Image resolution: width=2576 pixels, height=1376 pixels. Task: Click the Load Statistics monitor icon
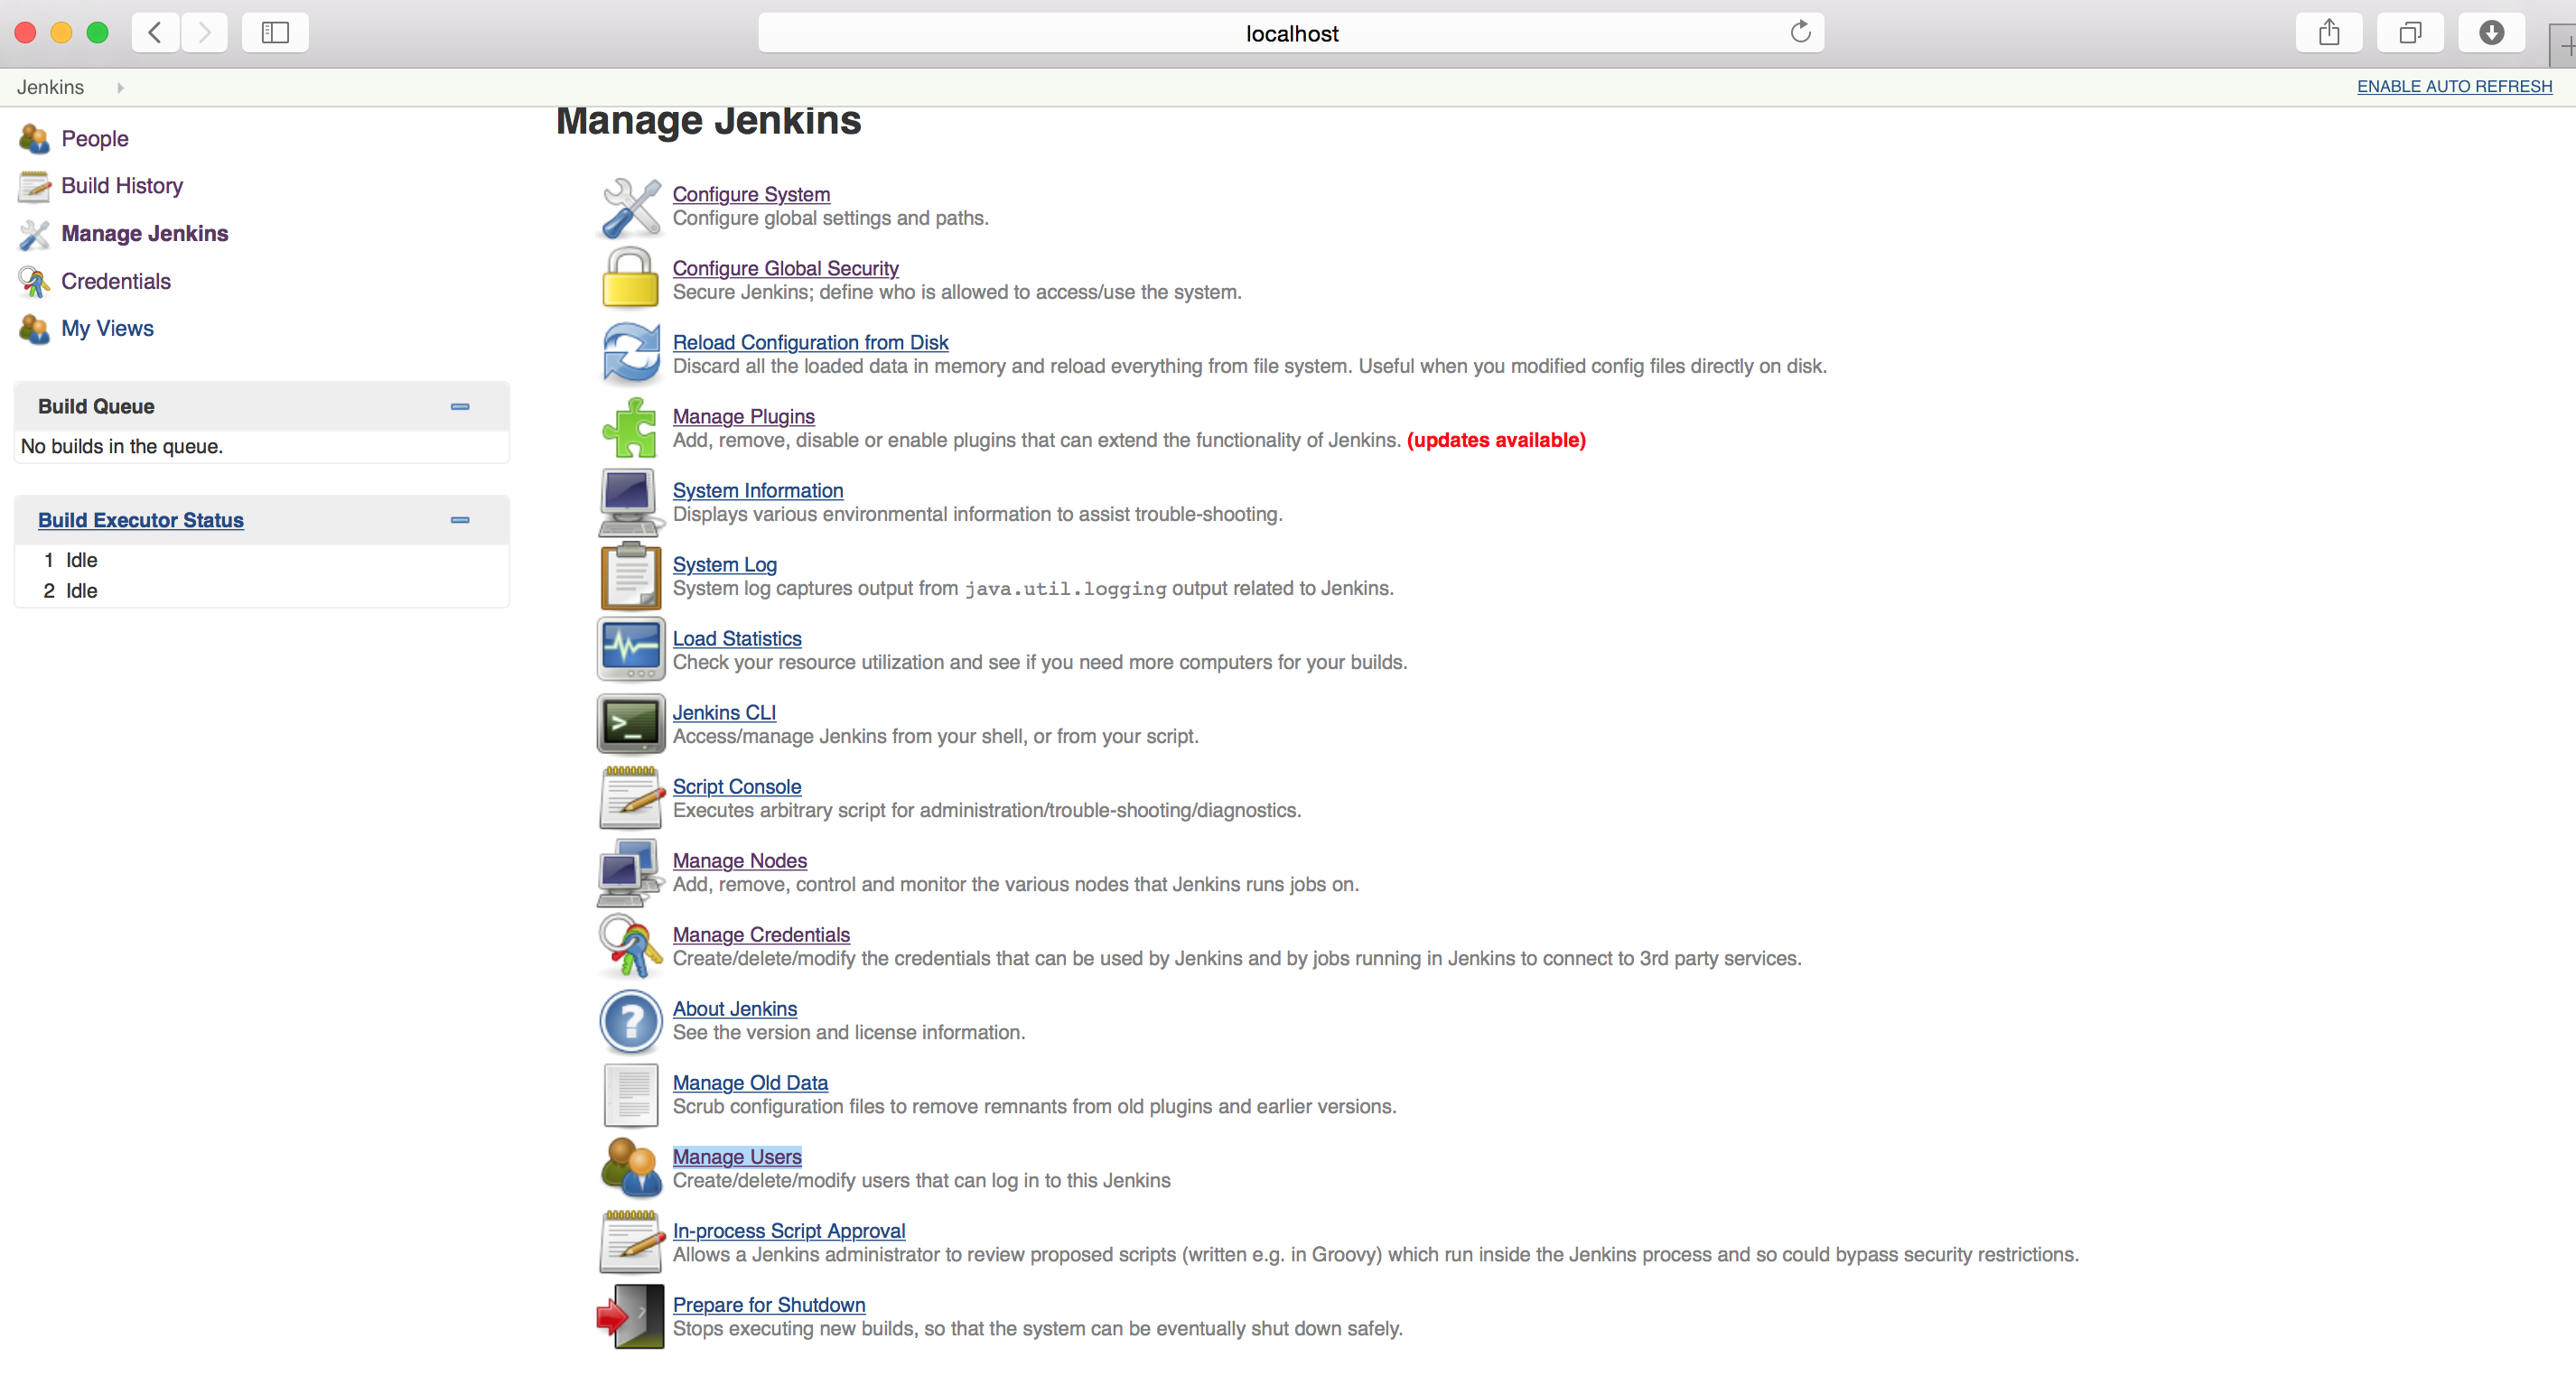[x=631, y=649]
